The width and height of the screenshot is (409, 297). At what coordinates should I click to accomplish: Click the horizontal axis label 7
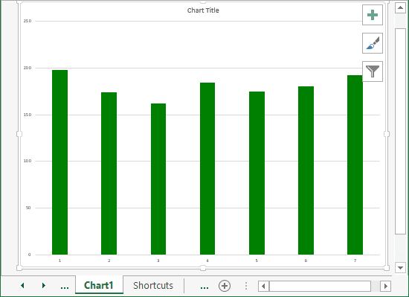pyautogui.click(x=355, y=261)
